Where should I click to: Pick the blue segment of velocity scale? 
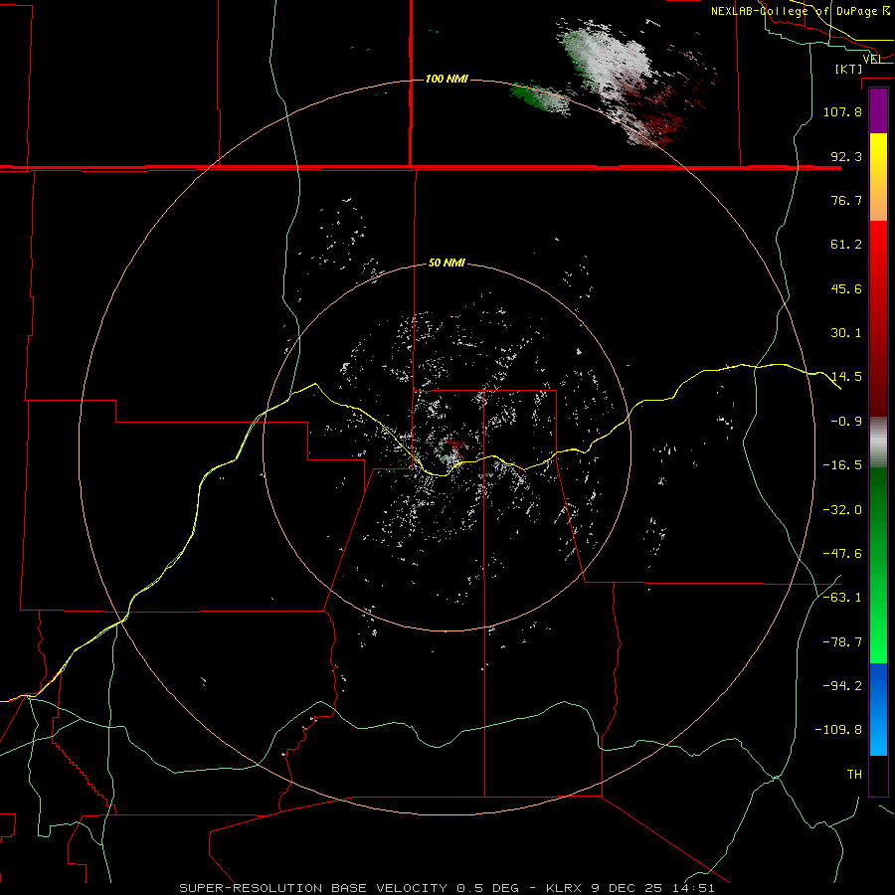[x=878, y=709]
